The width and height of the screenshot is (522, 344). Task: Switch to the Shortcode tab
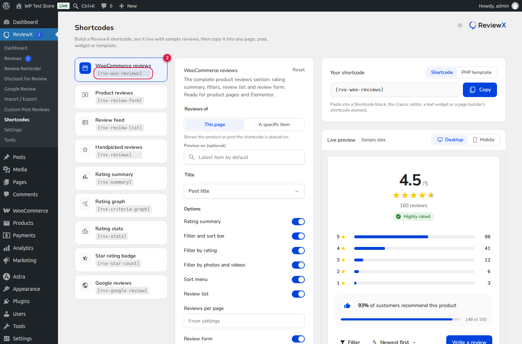pyautogui.click(x=442, y=72)
